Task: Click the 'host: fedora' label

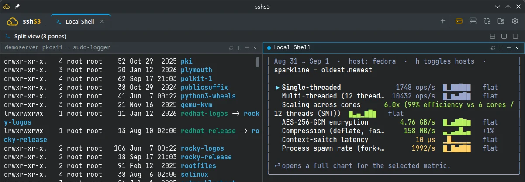Action: tap(372, 61)
